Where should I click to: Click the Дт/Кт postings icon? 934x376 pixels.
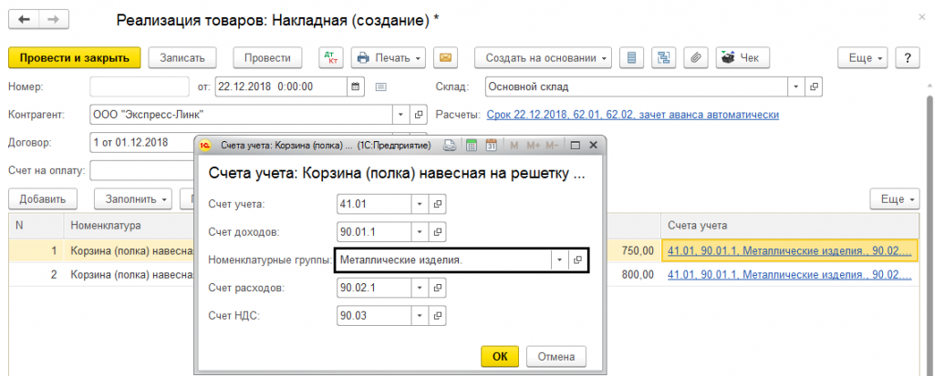[x=329, y=57]
